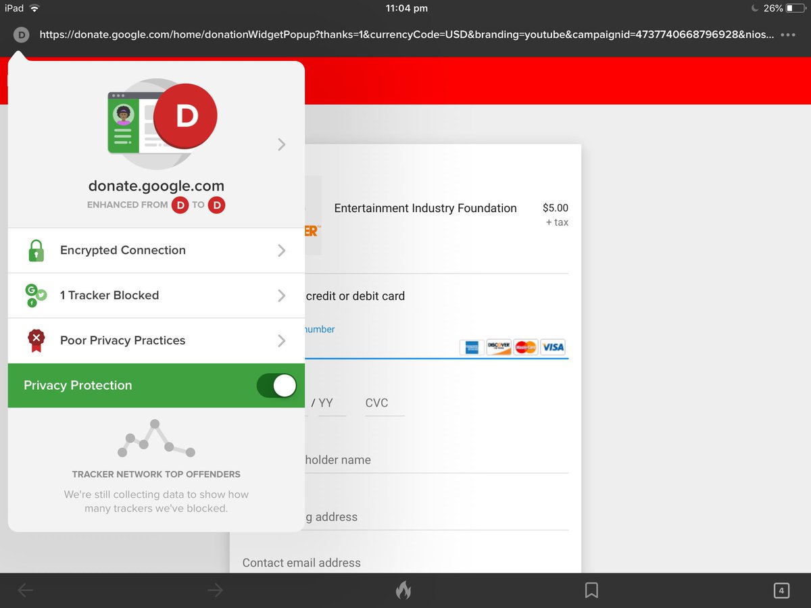Tap the + tax label
The width and height of the screenshot is (811, 608).
pyautogui.click(x=557, y=222)
